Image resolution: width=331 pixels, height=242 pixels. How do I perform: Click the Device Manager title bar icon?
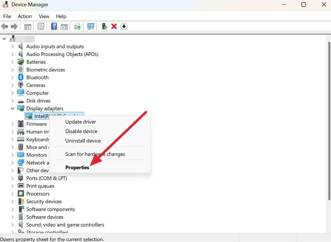[5, 4]
